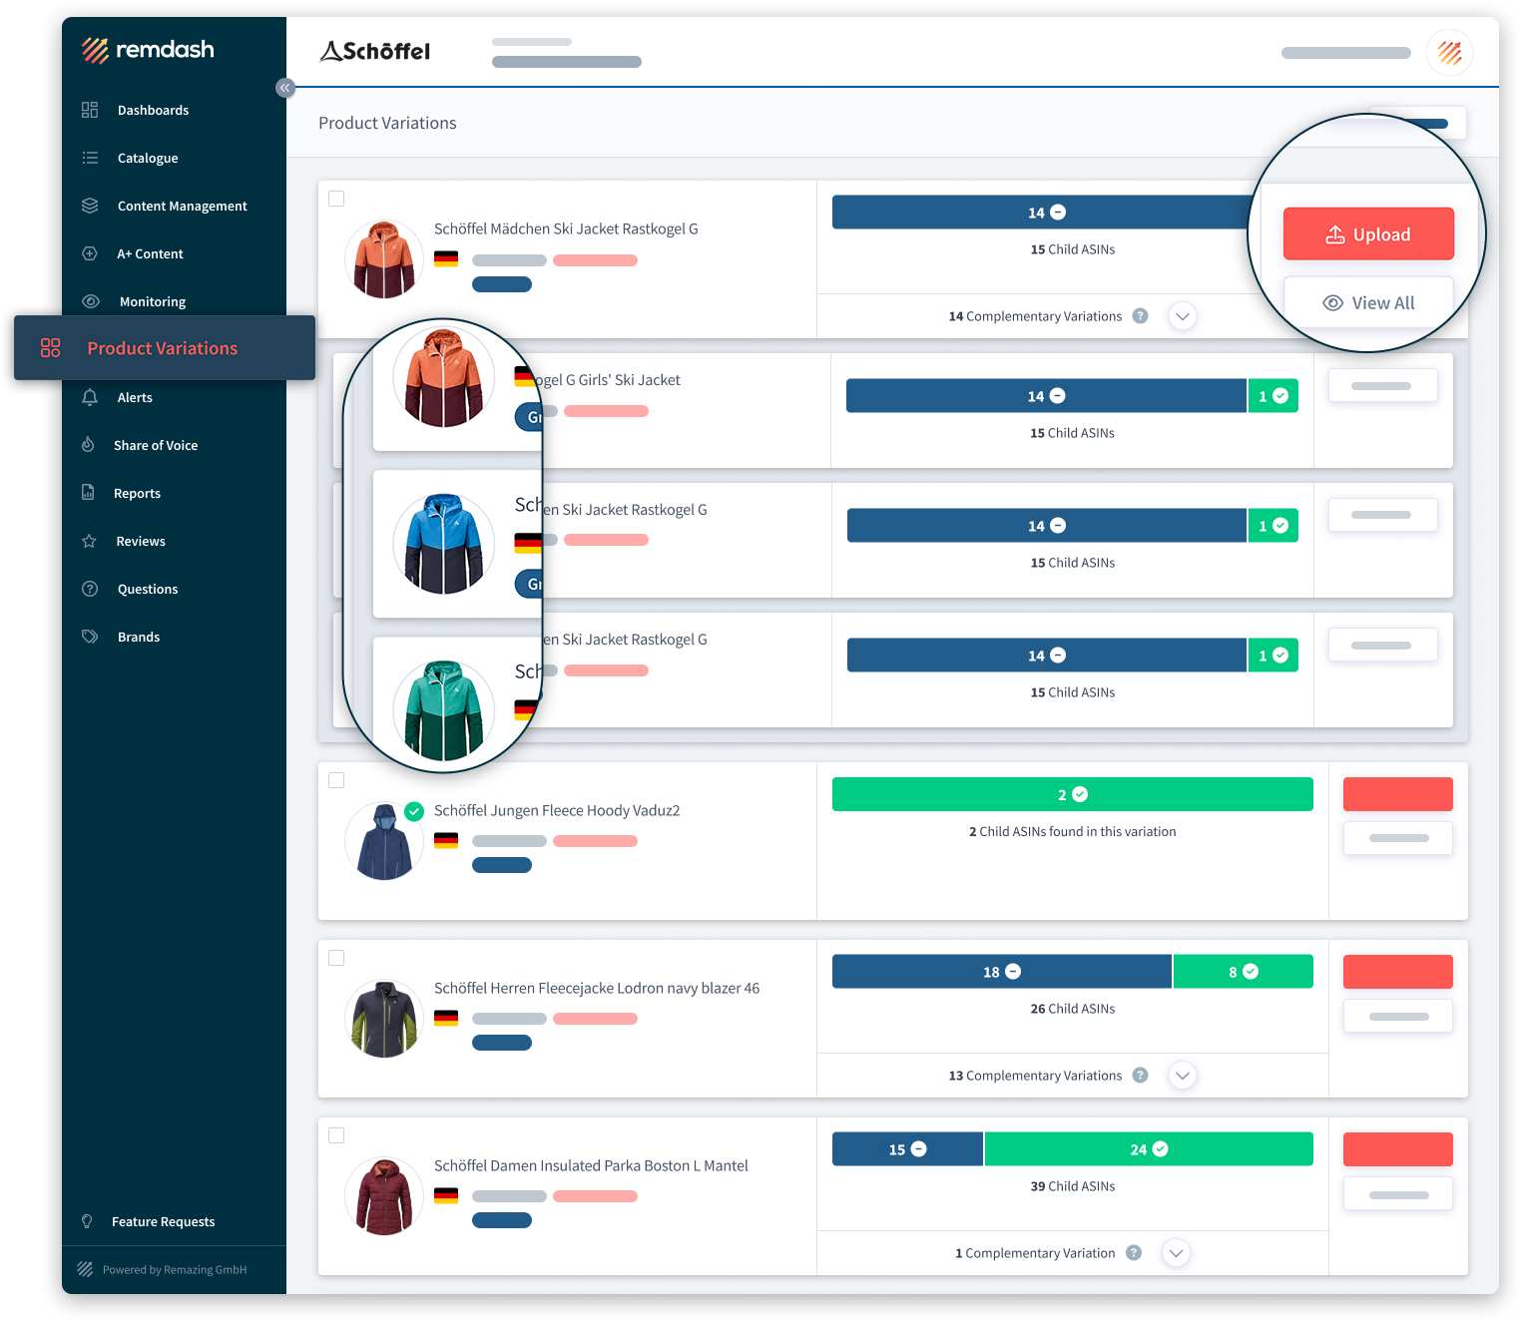This screenshot has width=1521, height=1321.
Task: Click the Schöffel brand logo
Action: pos(375,51)
